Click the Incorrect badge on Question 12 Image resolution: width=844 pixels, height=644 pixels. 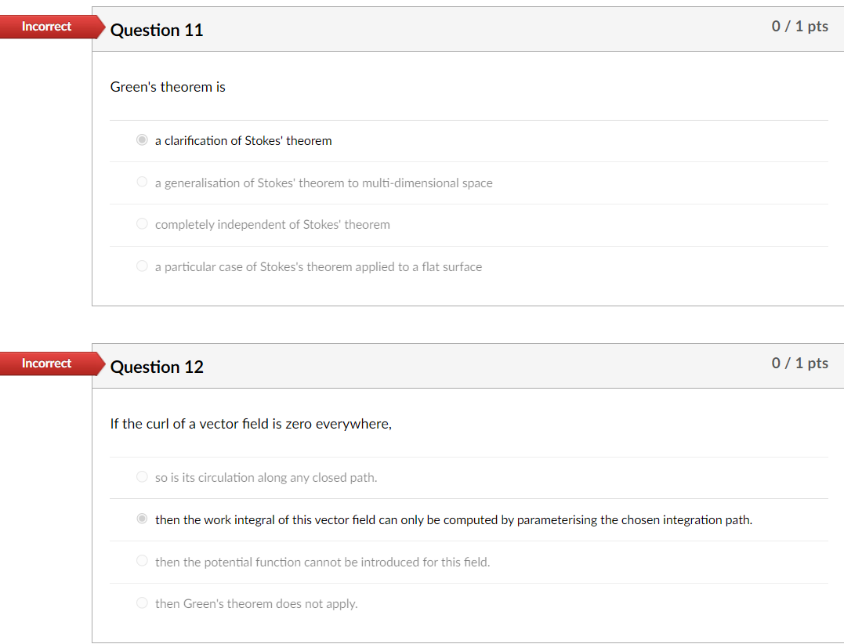pyautogui.click(x=45, y=363)
